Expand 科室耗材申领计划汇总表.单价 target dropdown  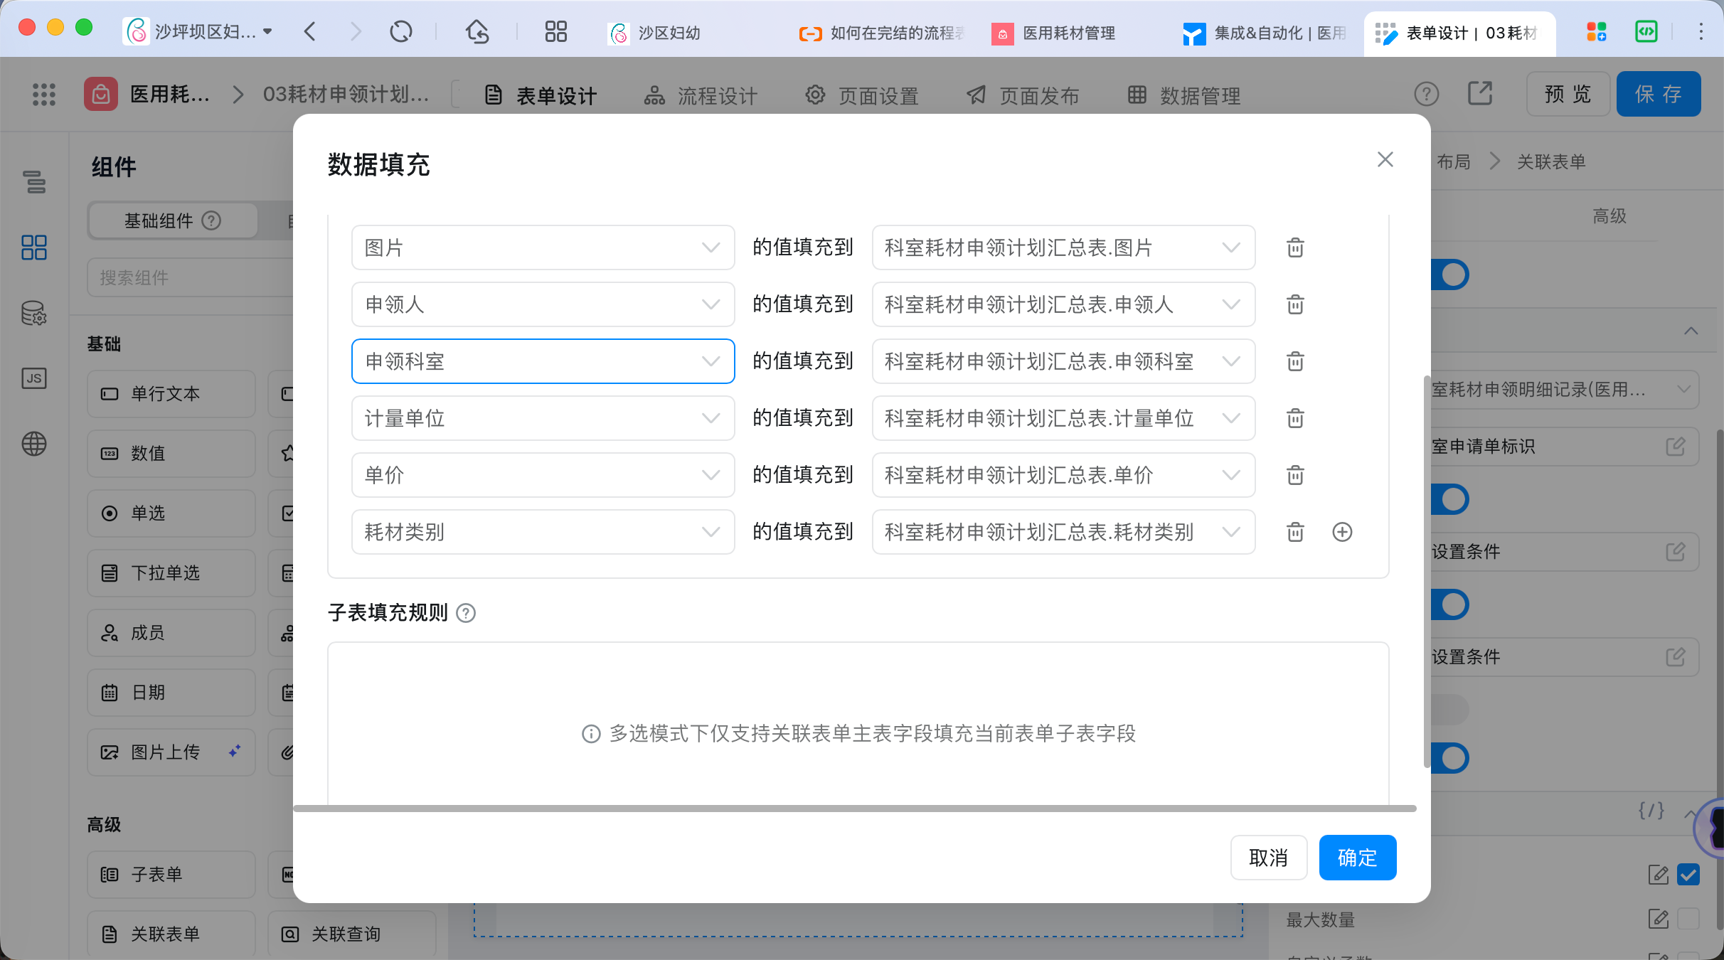tap(1063, 475)
